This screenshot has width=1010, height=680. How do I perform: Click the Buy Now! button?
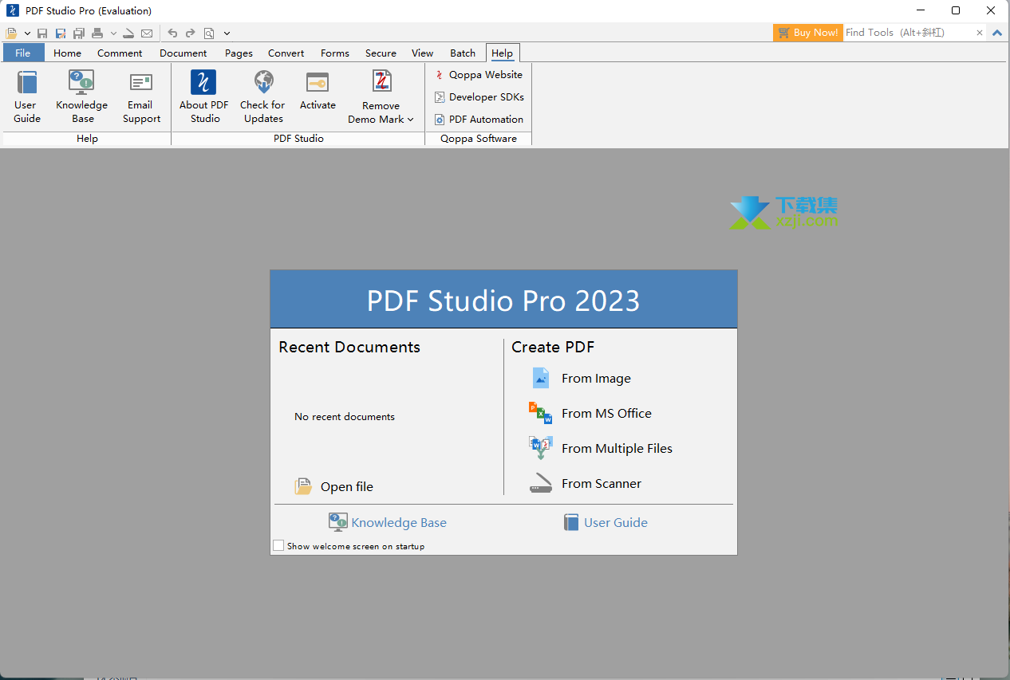807,33
